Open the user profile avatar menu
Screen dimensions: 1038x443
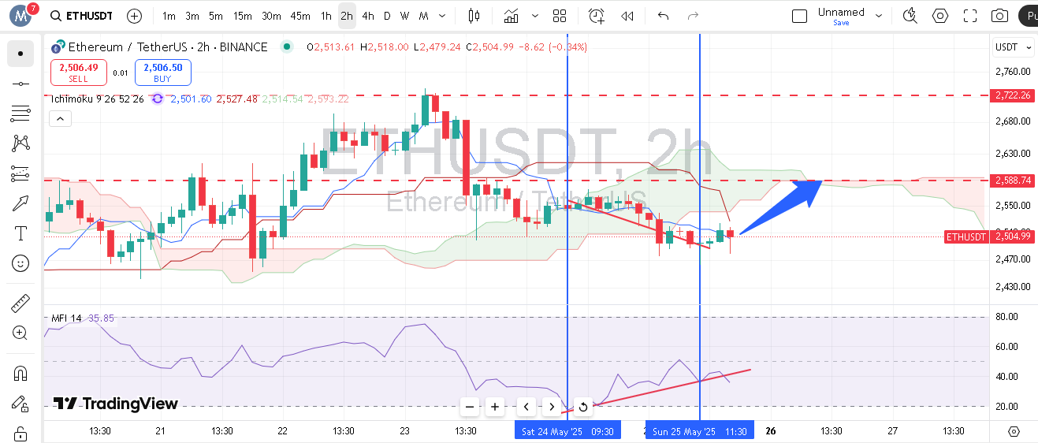20,15
